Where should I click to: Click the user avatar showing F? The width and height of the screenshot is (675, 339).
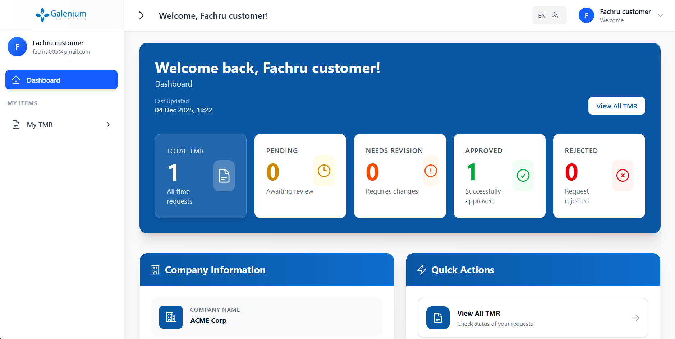(586, 15)
